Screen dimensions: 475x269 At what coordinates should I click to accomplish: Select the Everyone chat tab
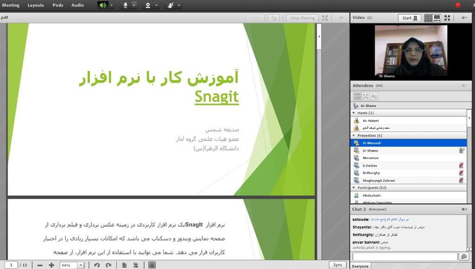pos(360,266)
